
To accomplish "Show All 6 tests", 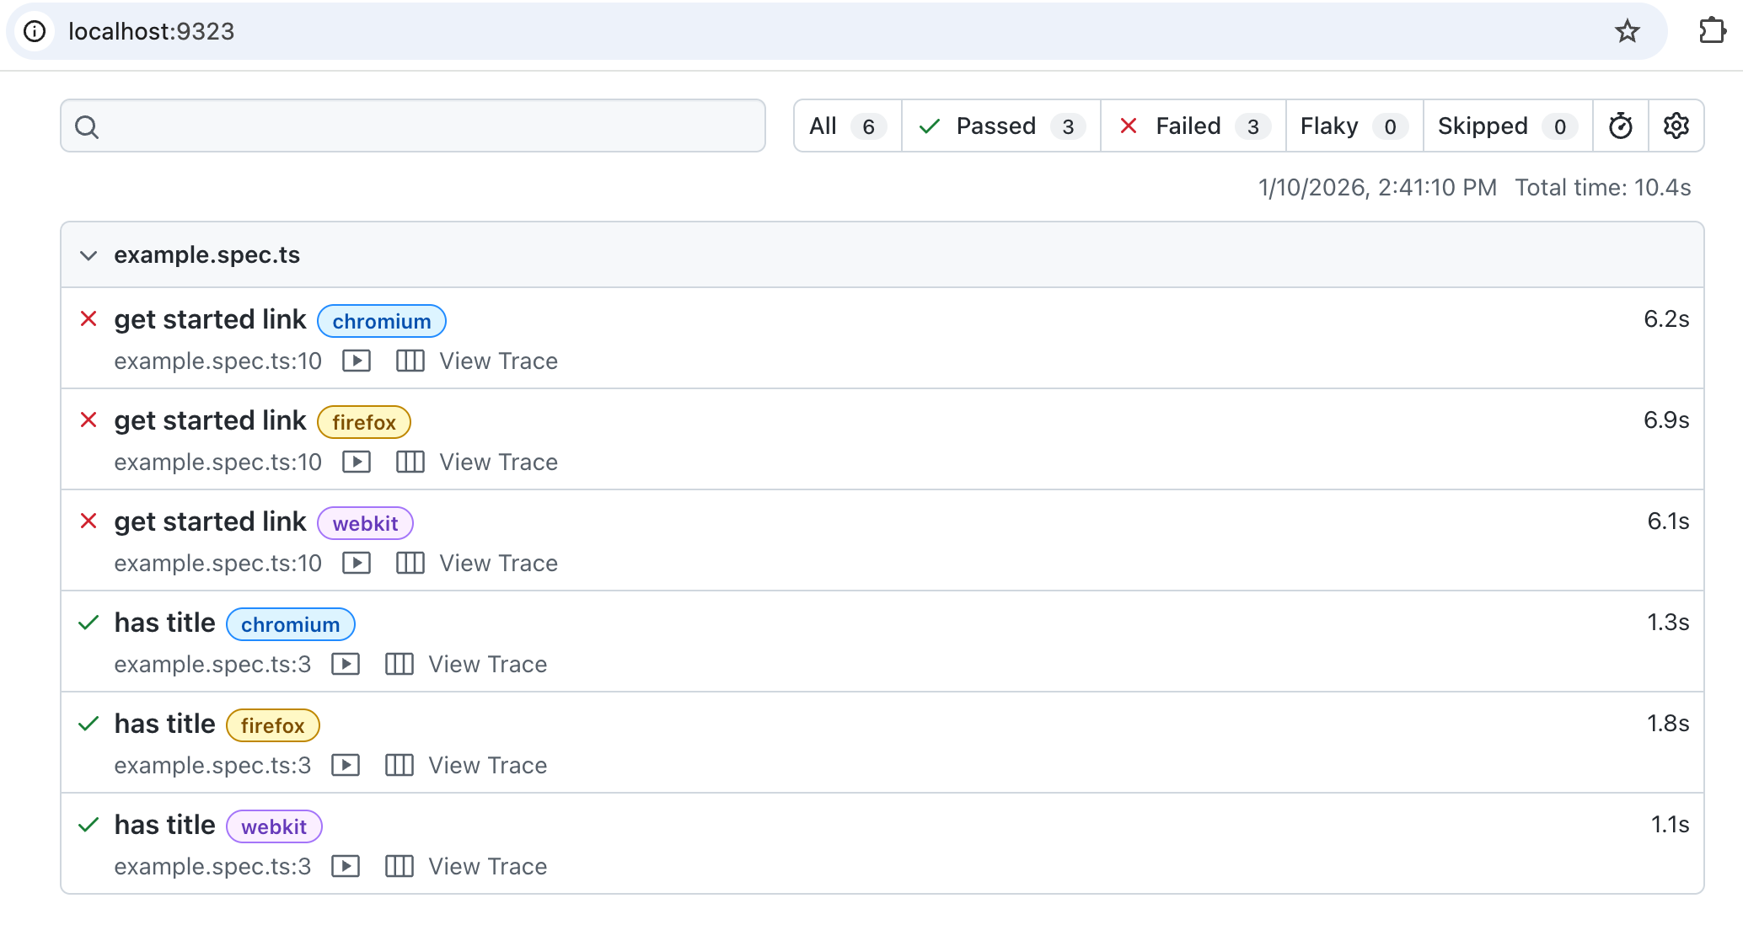I will click(848, 126).
